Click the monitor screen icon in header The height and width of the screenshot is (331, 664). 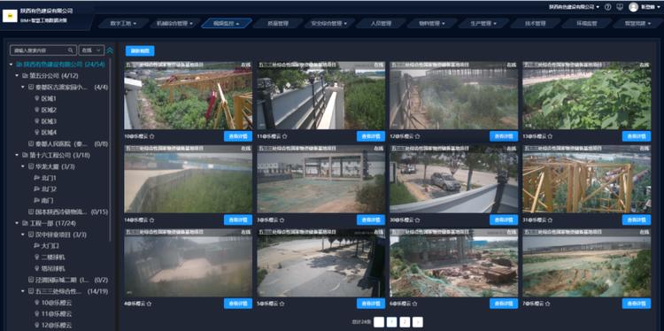coord(620,7)
